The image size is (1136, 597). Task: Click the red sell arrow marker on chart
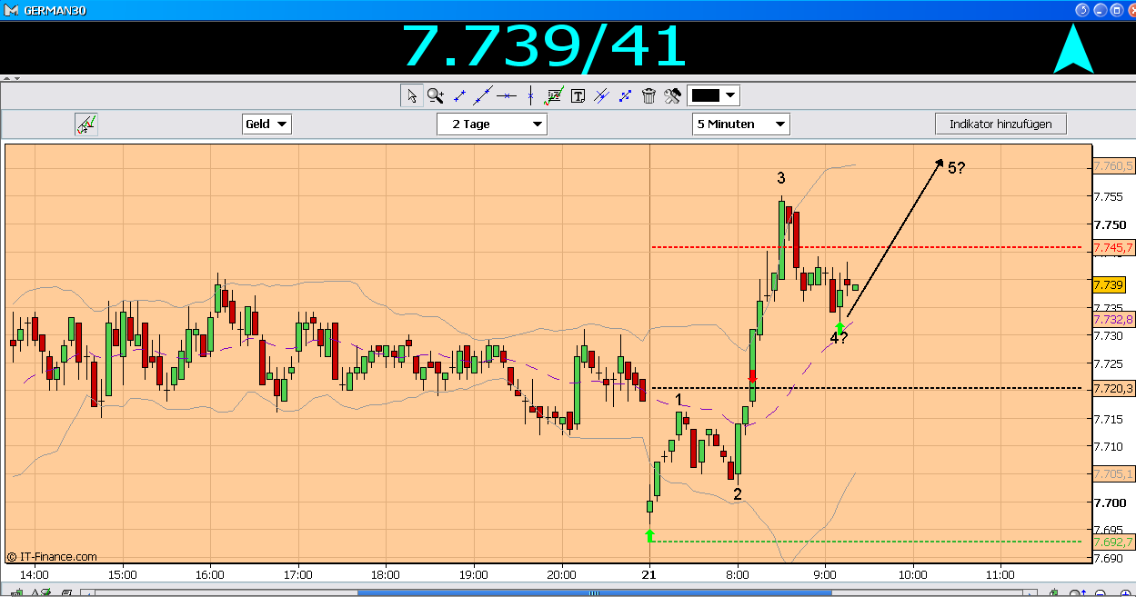tap(752, 376)
